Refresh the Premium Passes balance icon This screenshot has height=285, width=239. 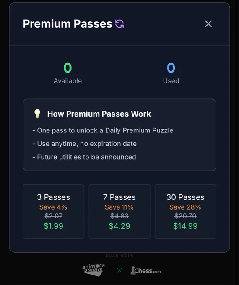pyautogui.click(x=120, y=24)
